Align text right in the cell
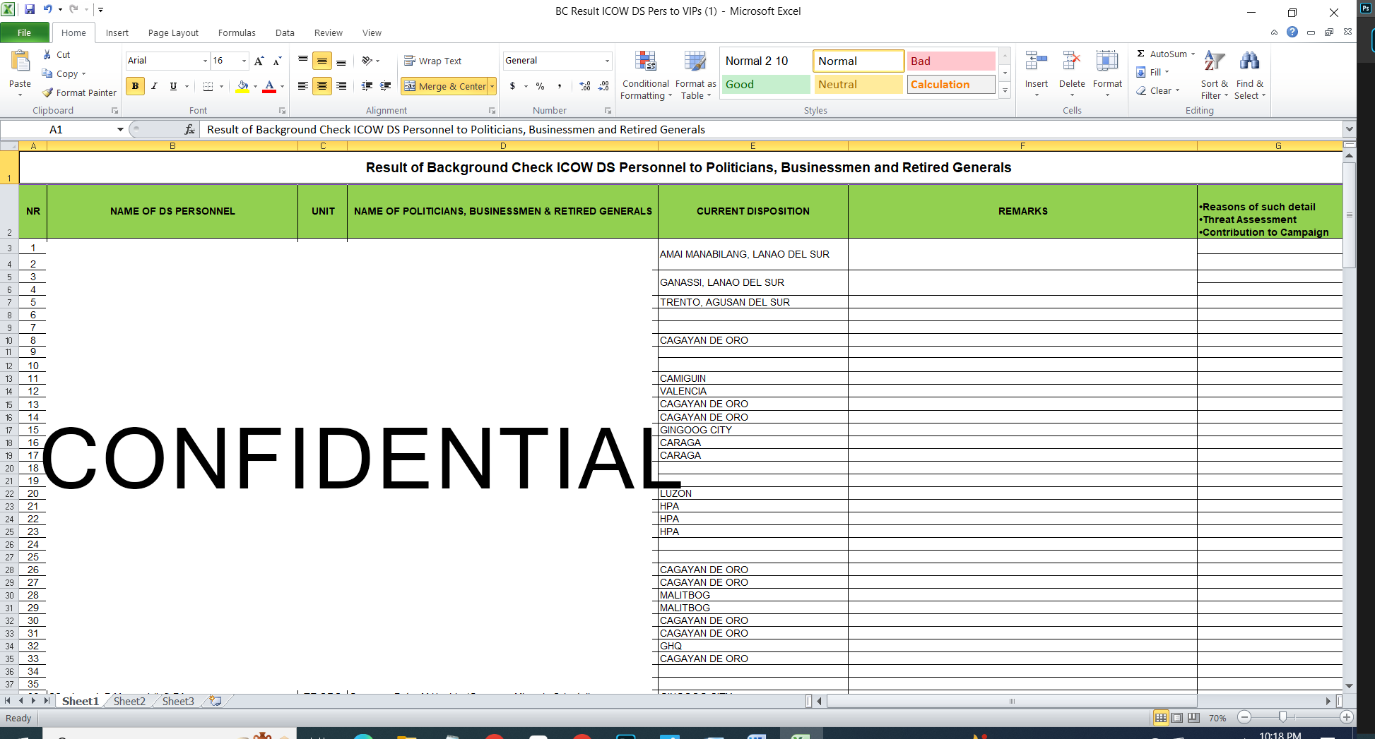The width and height of the screenshot is (1375, 739). coord(341,86)
